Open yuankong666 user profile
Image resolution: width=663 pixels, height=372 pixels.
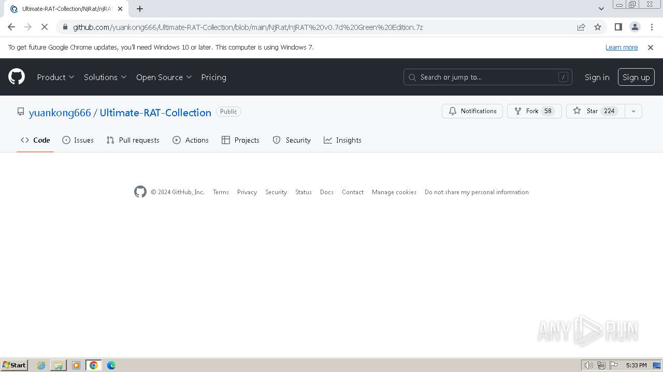60,113
